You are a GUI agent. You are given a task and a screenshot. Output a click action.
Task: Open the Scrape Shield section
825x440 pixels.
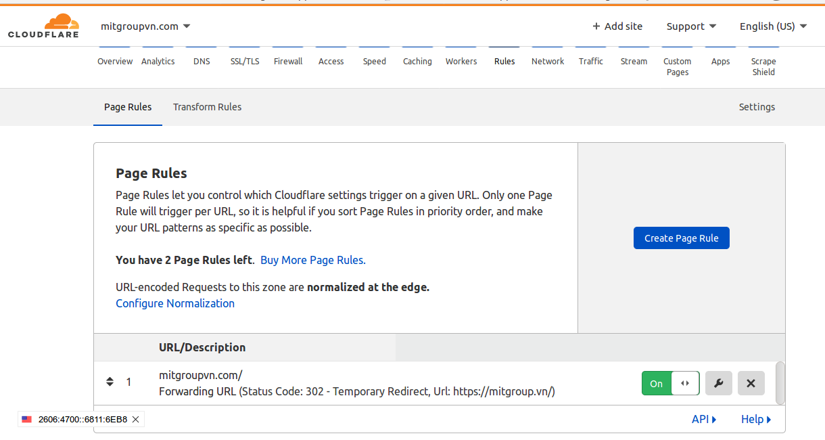(x=764, y=66)
